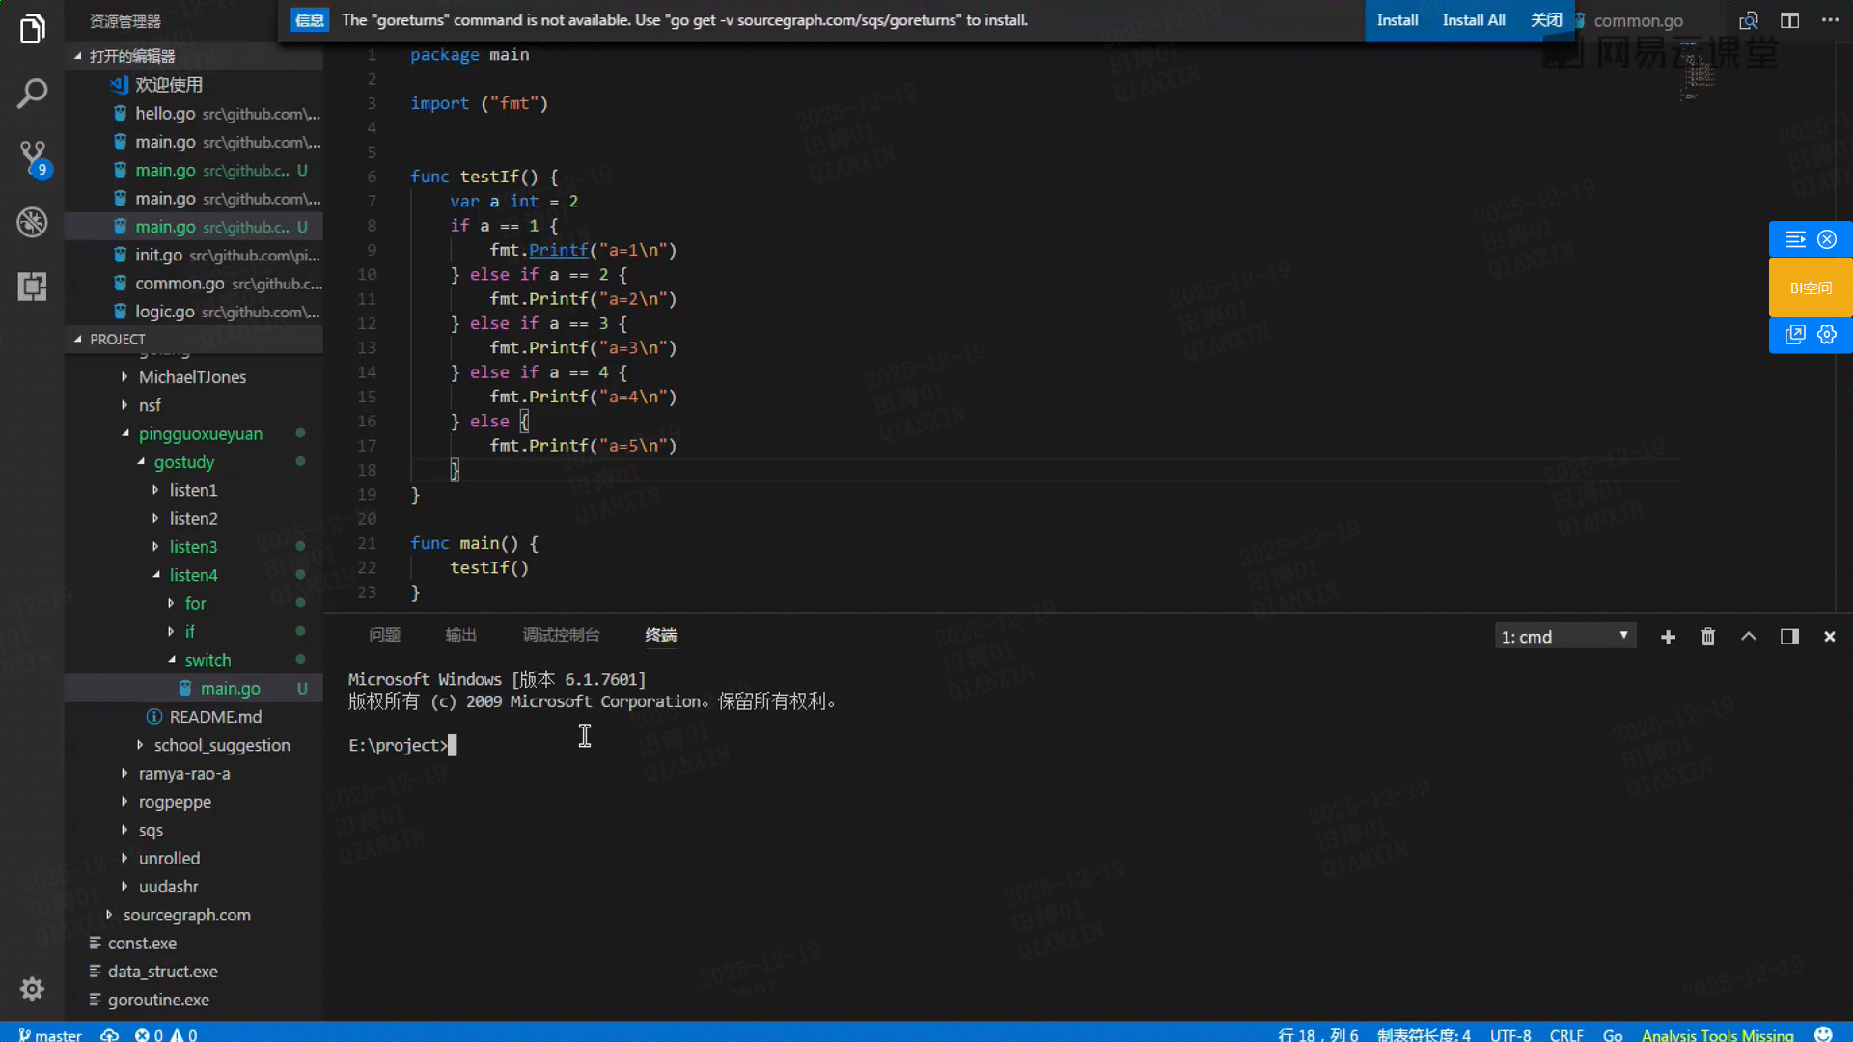The width and height of the screenshot is (1853, 1042).
Task: Open the Extensions sidebar view
Action: click(x=32, y=287)
